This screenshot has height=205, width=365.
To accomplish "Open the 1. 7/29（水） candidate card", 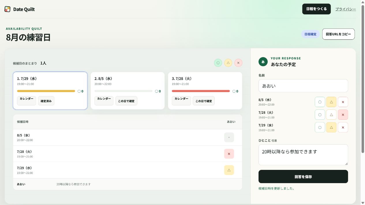I will click(50, 91).
